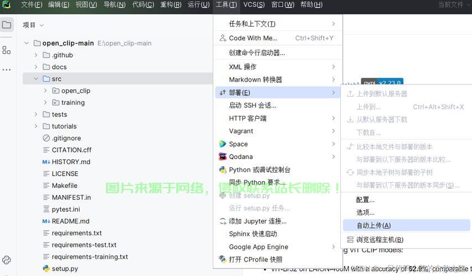Screen dimensions: 472x276
Task: Click the open_clip package folder icon
Action: pyautogui.click(x=56, y=91)
